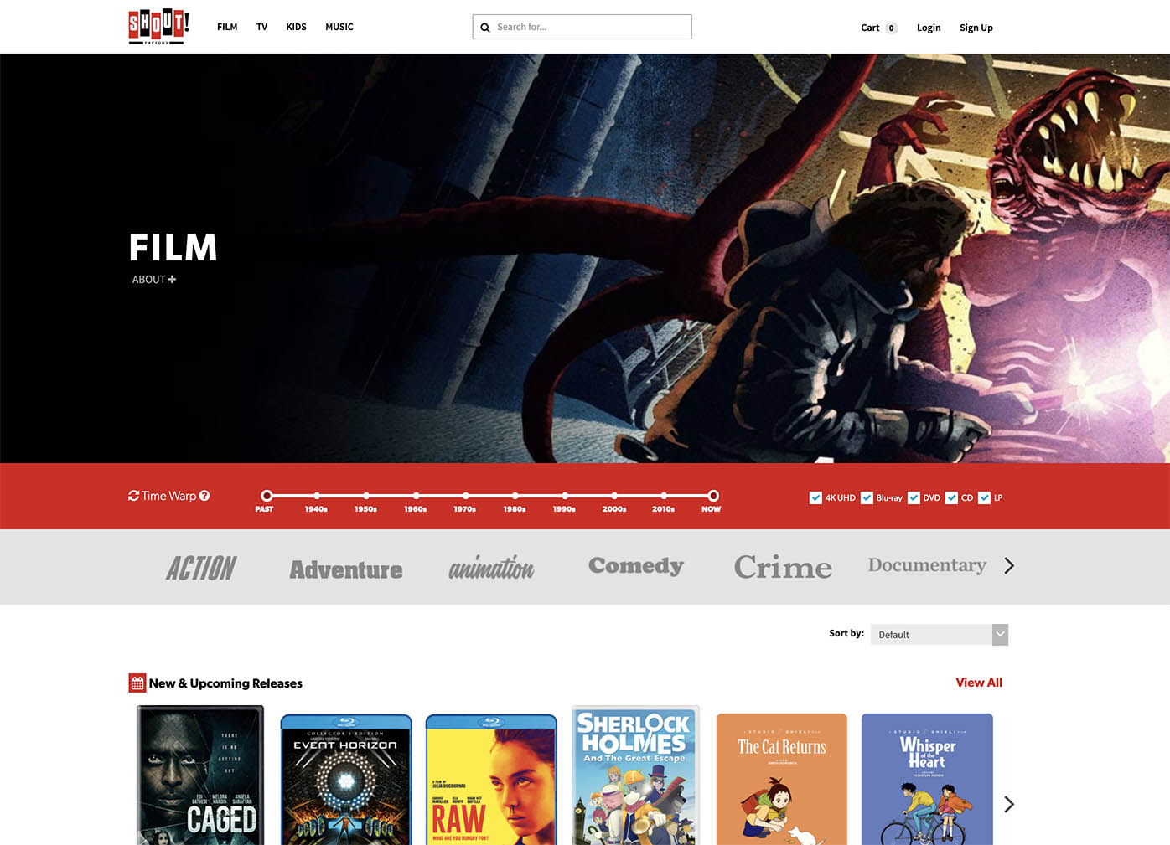Image resolution: width=1170 pixels, height=845 pixels.
Task: Uncheck the 4K UHD format checkbox
Action: (x=815, y=497)
